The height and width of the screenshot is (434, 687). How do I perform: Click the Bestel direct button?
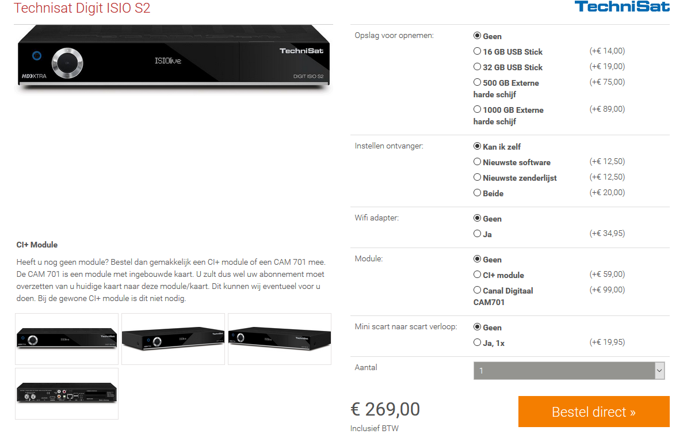click(x=594, y=412)
